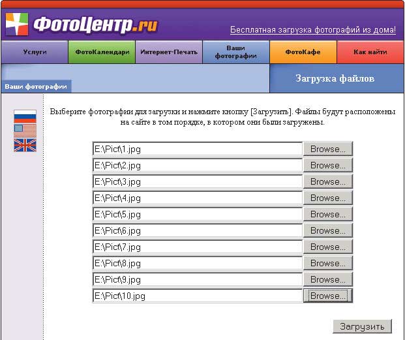Screen dimensions: 405x340
Task: Click the FotoCenter.ru logo icon
Action: tap(18, 23)
